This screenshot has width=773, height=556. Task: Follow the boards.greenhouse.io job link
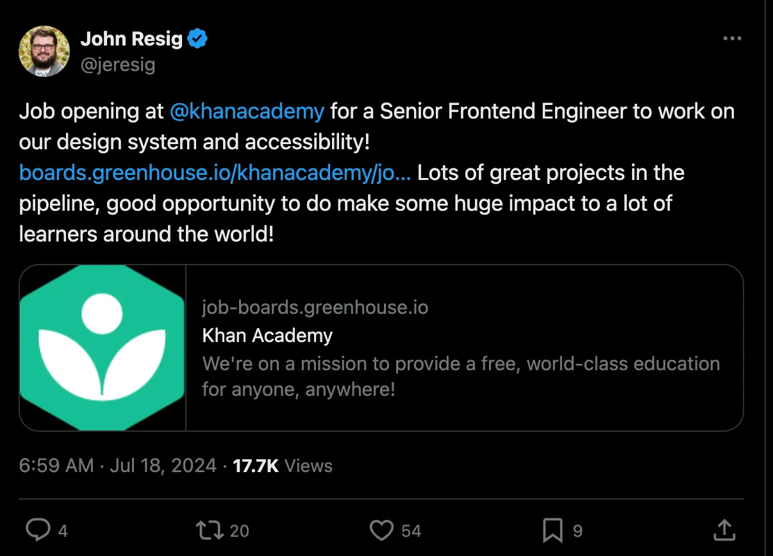tap(215, 172)
